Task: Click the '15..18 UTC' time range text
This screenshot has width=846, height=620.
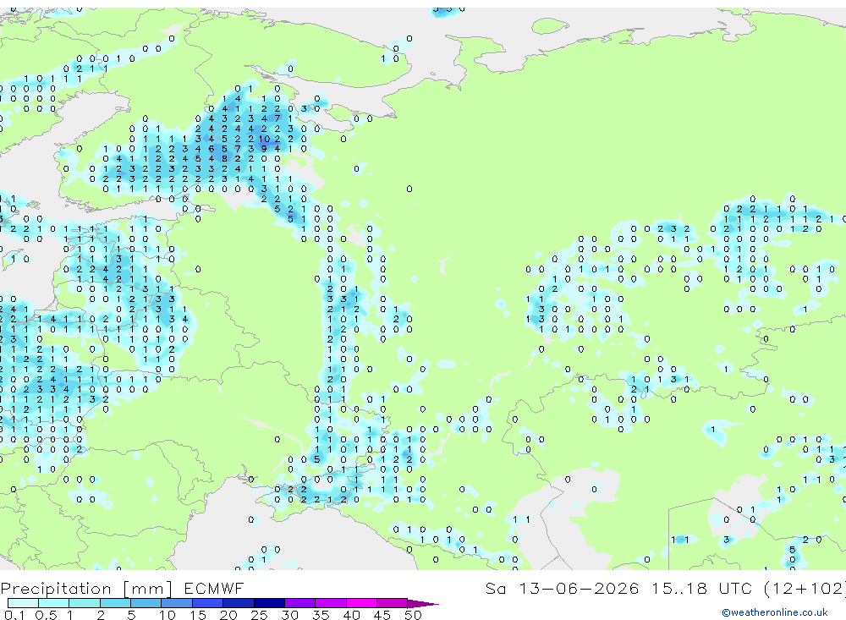Action: click(x=701, y=588)
